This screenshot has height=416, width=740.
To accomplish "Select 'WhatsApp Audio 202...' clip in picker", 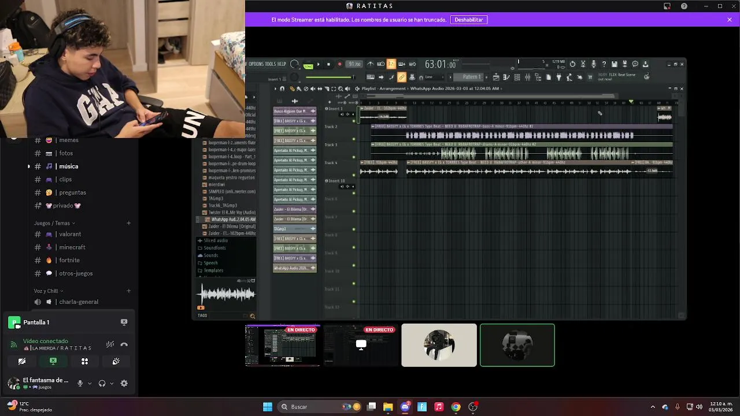I will [x=295, y=268].
